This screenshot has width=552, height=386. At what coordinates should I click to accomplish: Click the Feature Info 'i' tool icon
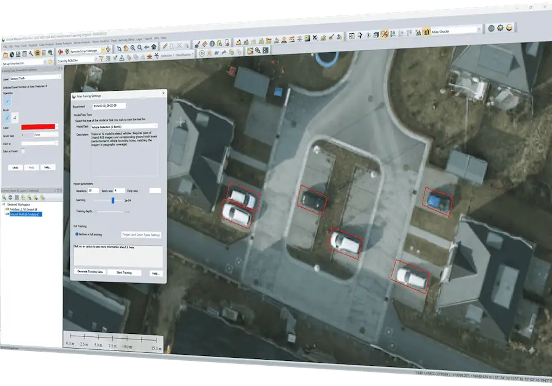(212, 44)
